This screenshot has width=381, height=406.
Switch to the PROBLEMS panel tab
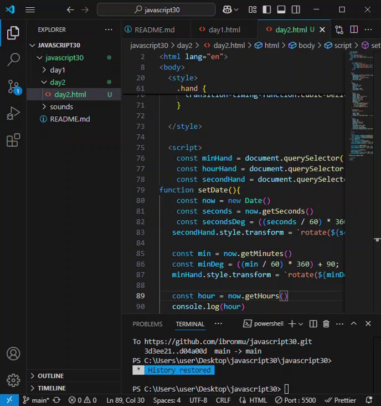tap(147, 324)
